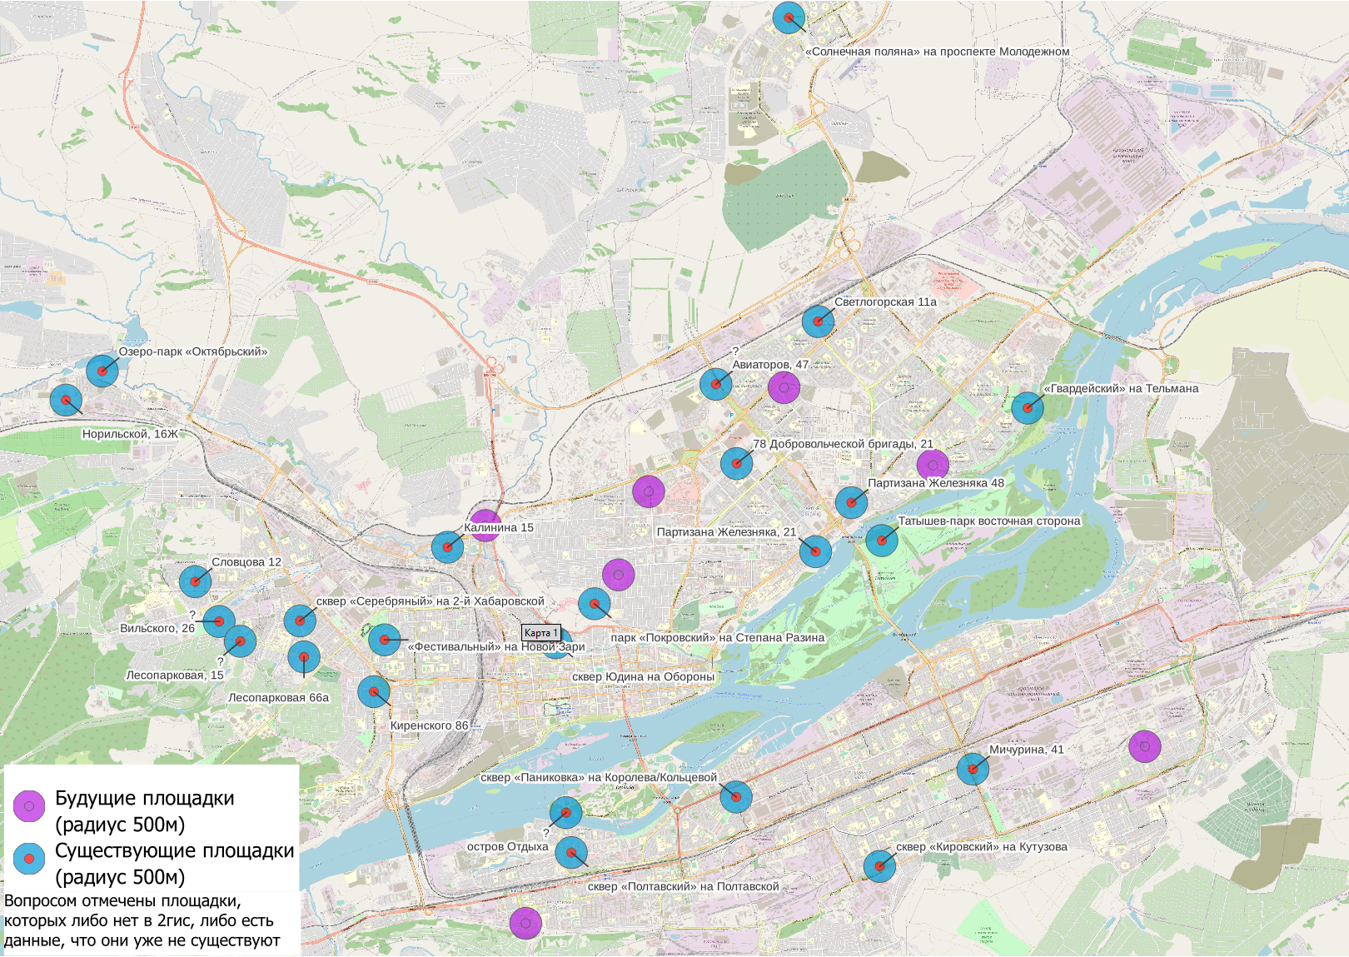Select the Киренского 86 blue marker
The width and height of the screenshot is (1349, 957).
click(374, 691)
